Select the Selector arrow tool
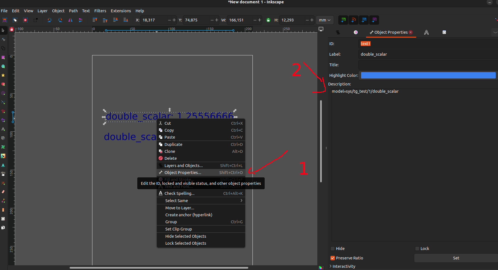This screenshot has height=270, width=498. point(3,30)
